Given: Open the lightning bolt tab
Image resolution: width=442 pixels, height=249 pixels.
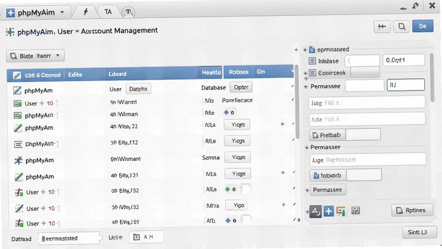Looking at the screenshot, I should pos(86,12).
